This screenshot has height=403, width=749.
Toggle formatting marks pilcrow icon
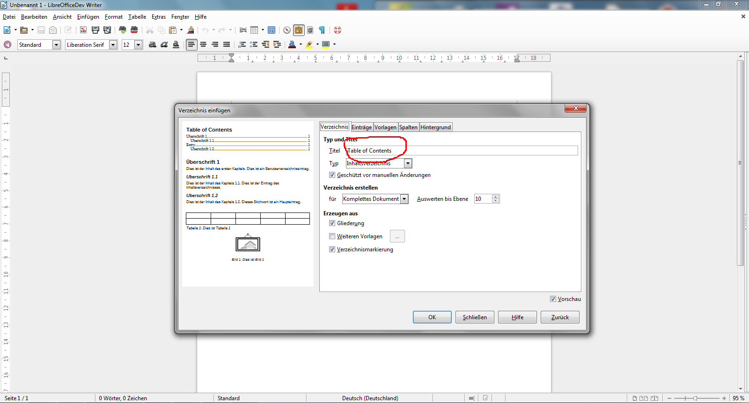tap(322, 30)
